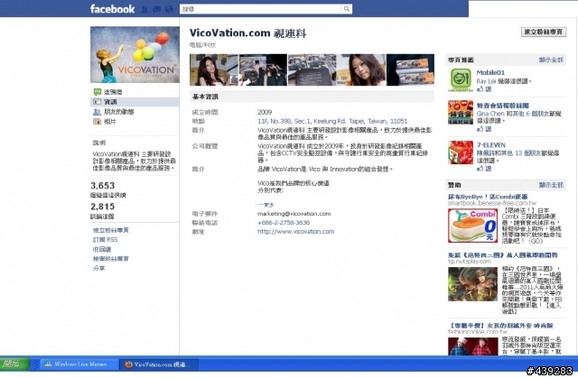The image size is (578, 378).
Task: Click the create fan page button
Action: [x=544, y=32]
